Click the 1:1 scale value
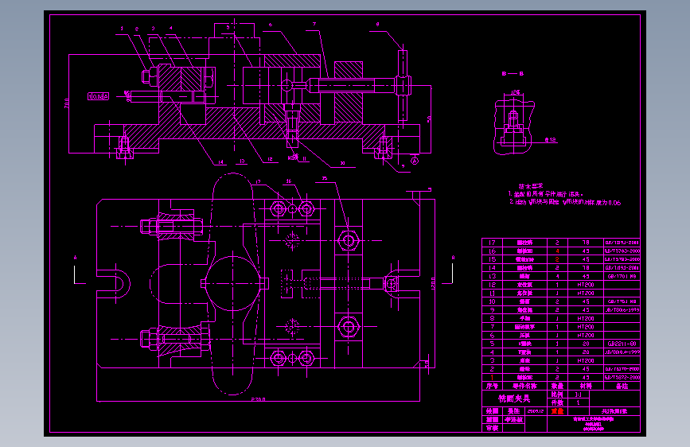Screen dimensions: 690x447 [579, 395]
